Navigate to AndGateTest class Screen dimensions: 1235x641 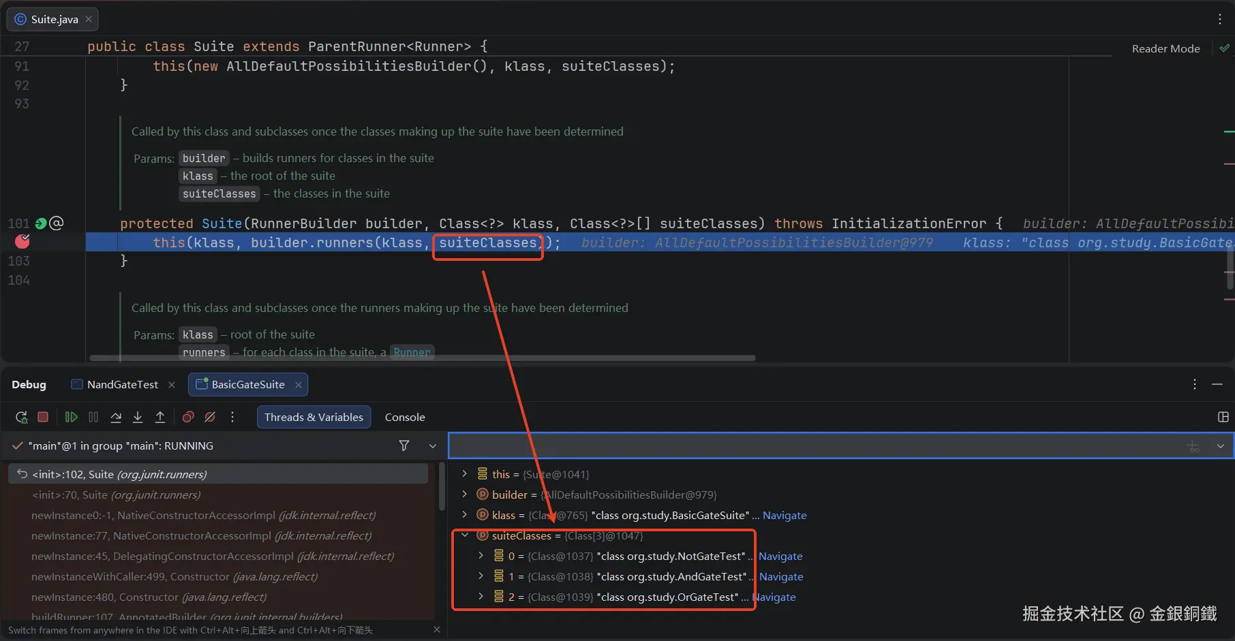[x=781, y=576]
